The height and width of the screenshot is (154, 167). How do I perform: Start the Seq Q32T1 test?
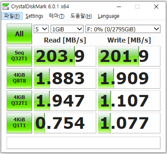tap(19, 56)
